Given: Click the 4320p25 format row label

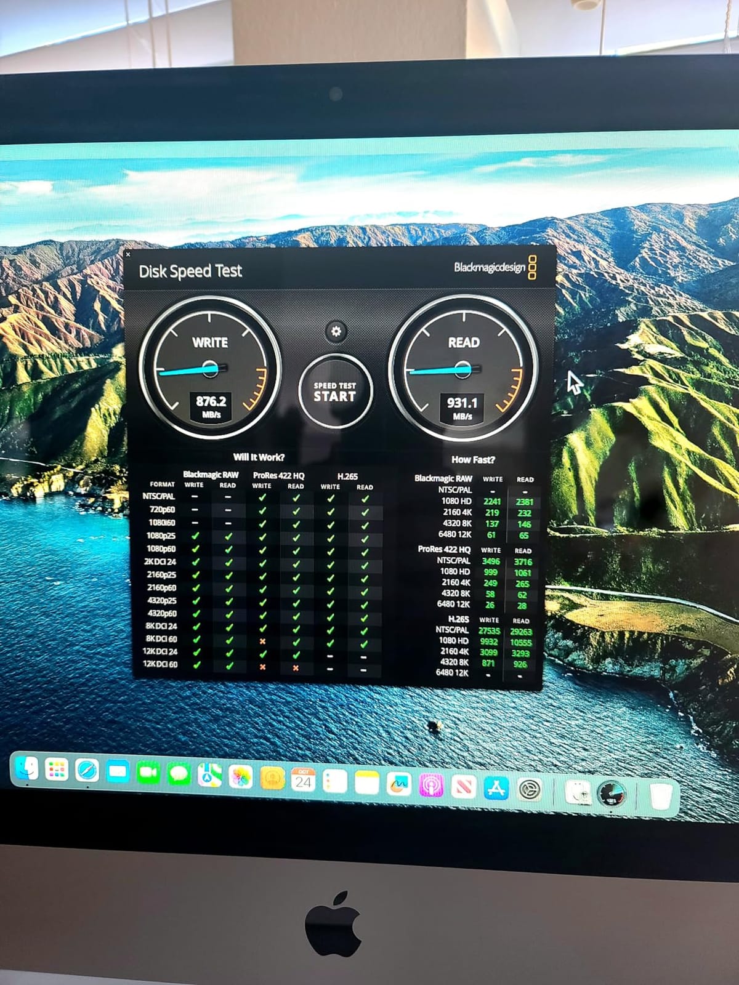Looking at the screenshot, I should click(162, 601).
